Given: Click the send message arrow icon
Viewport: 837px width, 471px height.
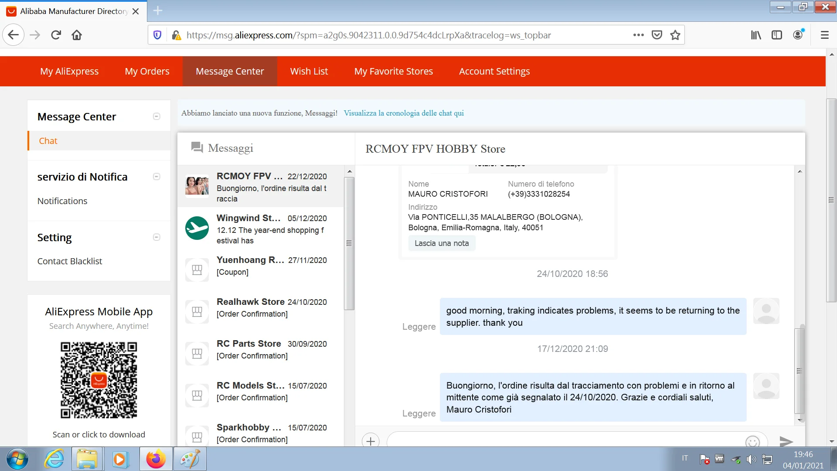Looking at the screenshot, I should click(x=786, y=441).
